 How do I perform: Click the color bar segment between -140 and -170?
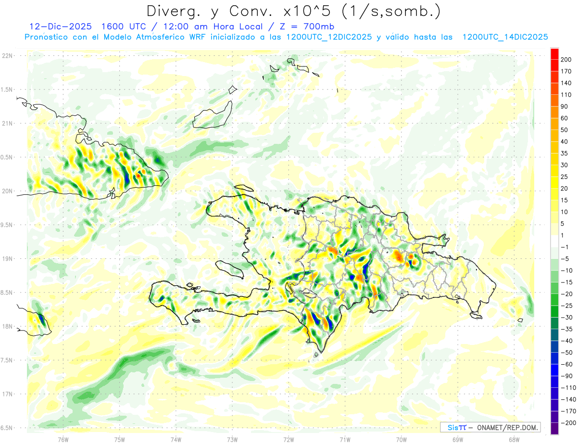point(554,406)
